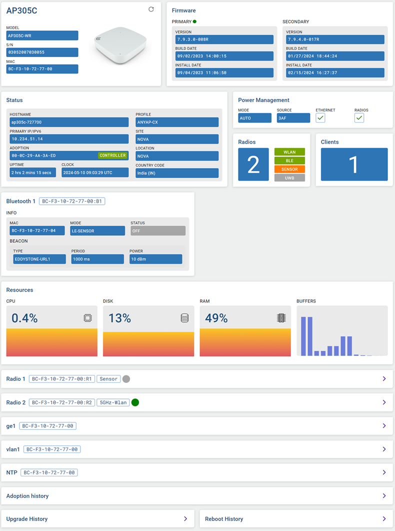Open the Adoption history section
Image resolution: width=395 pixels, height=531 pixels.
click(x=384, y=496)
